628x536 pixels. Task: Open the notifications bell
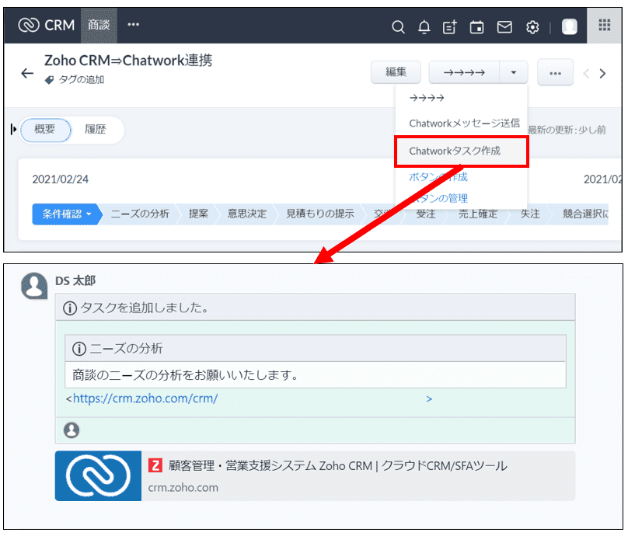tap(424, 27)
